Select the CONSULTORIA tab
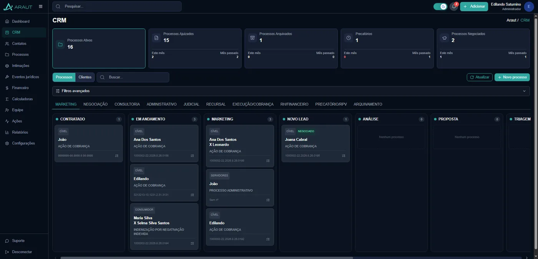Viewport: 538px width, 259px height. tap(127, 104)
